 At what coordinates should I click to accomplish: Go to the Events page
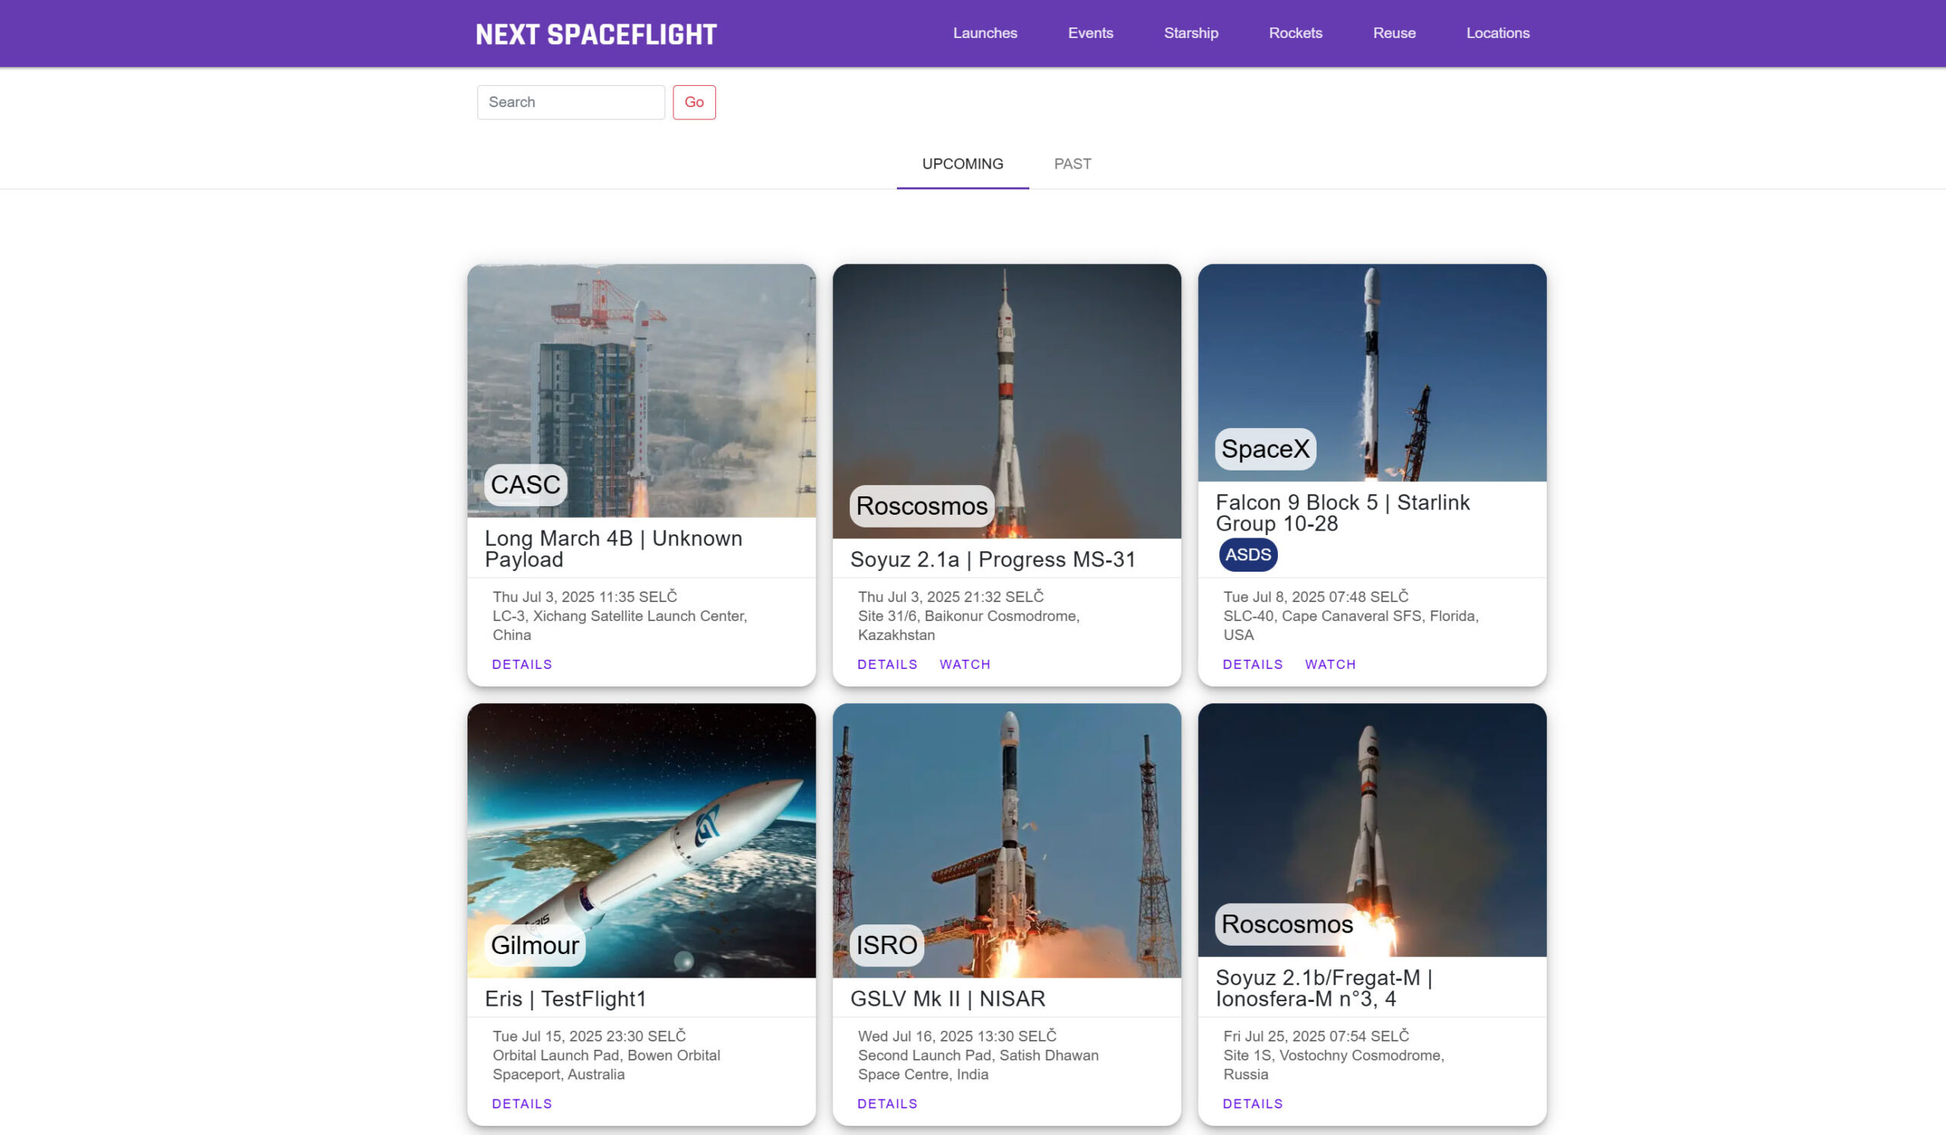[x=1090, y=33]
